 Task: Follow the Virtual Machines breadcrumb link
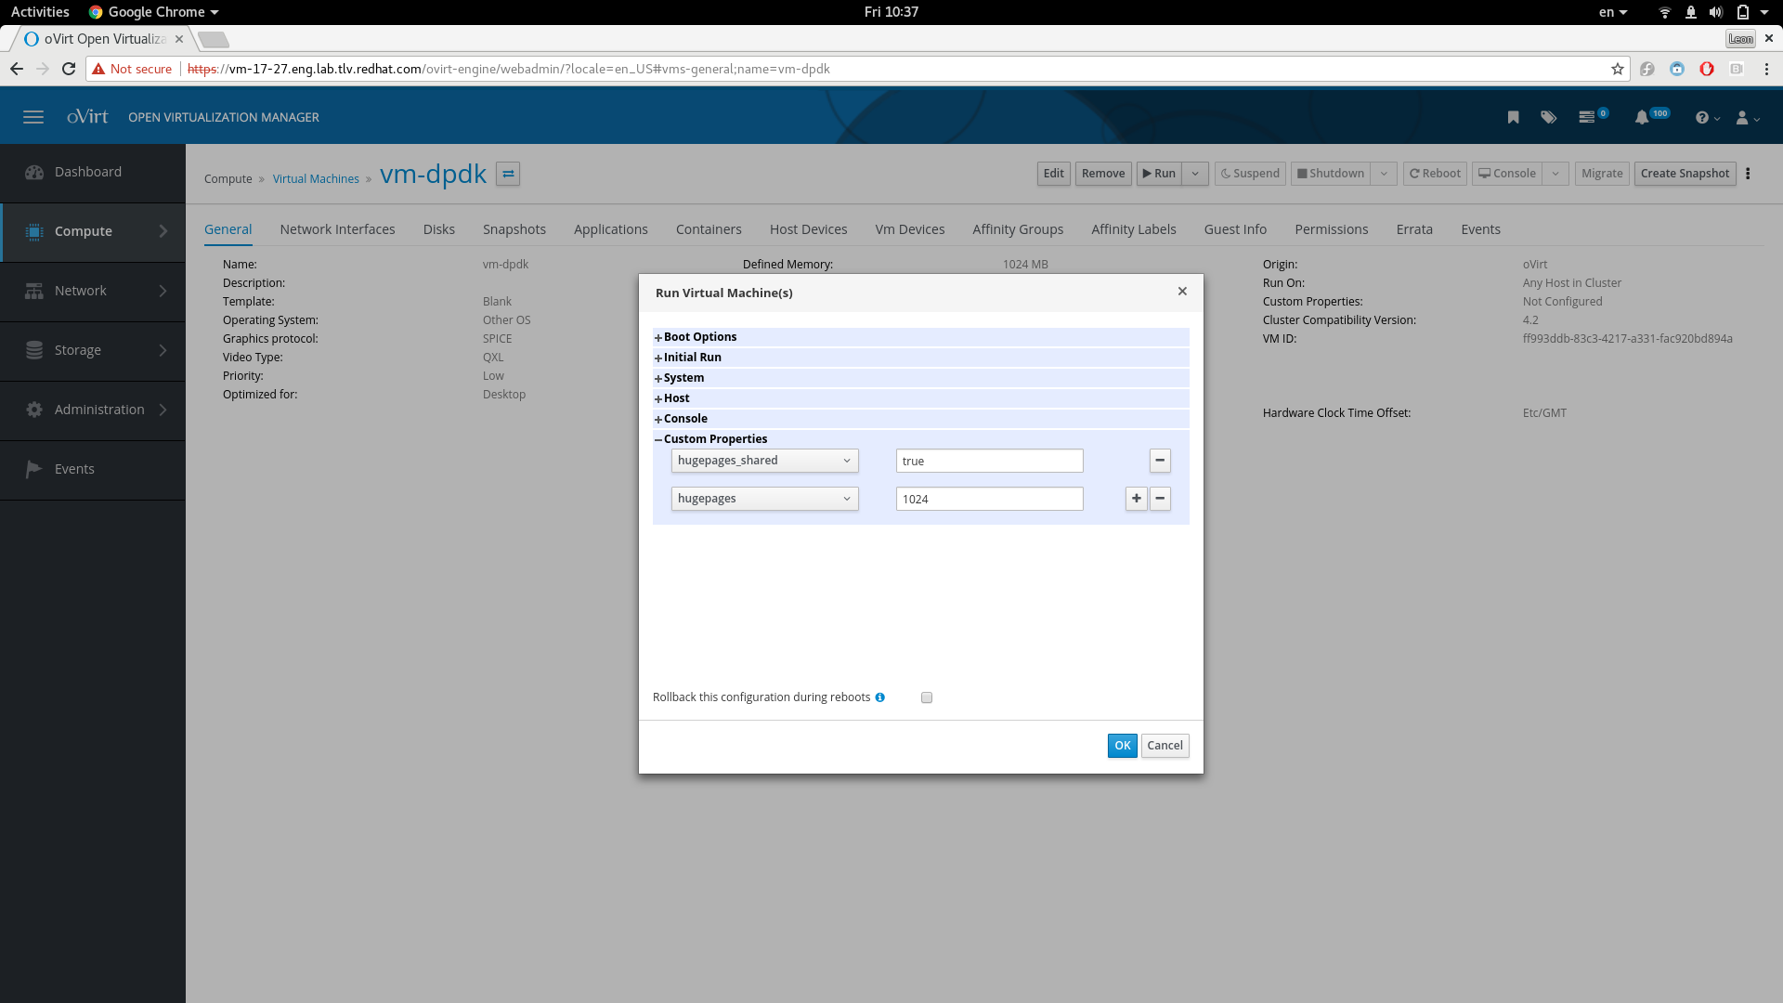tap(316, 179)
